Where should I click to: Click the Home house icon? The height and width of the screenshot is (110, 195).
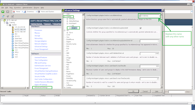click(14, 12)
